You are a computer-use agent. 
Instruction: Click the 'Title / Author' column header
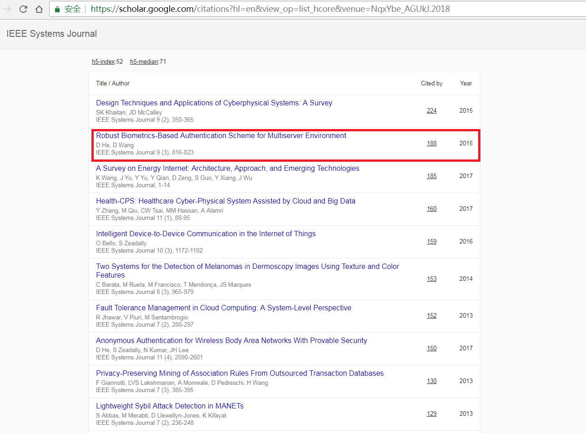point(113,84)
